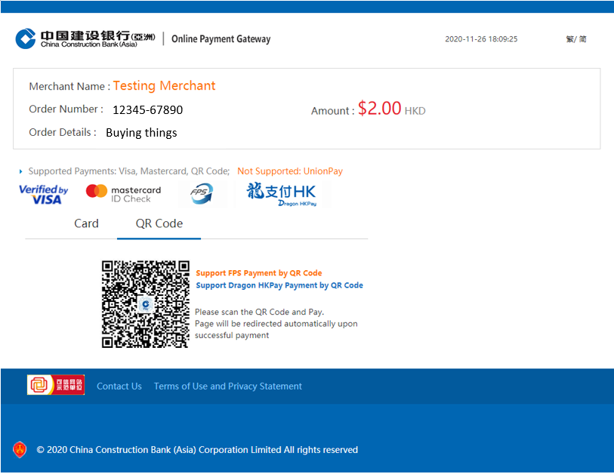Click the payment QR code image
Screen dimensions: 614x474
tap(145, 304)
